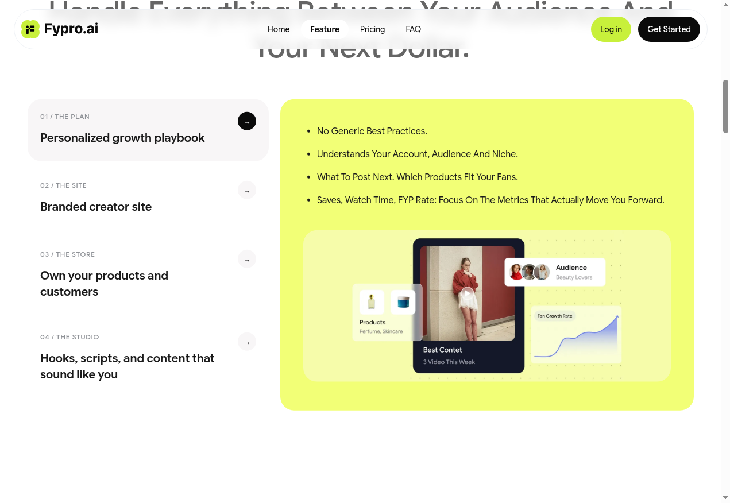Open the FAQ nav link
The height and width of the screenshot is (503, 730).
coord(413,29)
